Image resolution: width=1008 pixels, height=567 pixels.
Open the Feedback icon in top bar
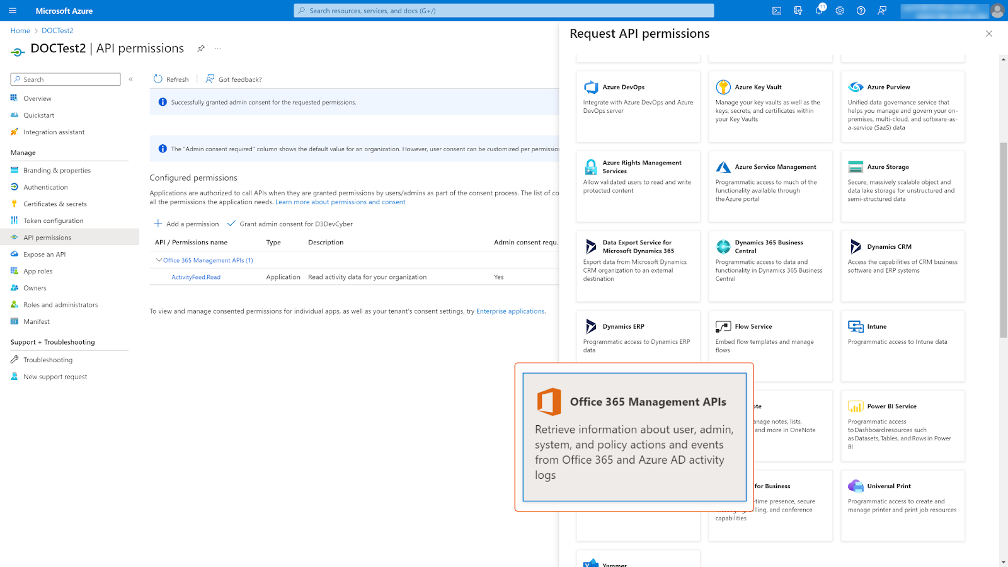[882, 11]
